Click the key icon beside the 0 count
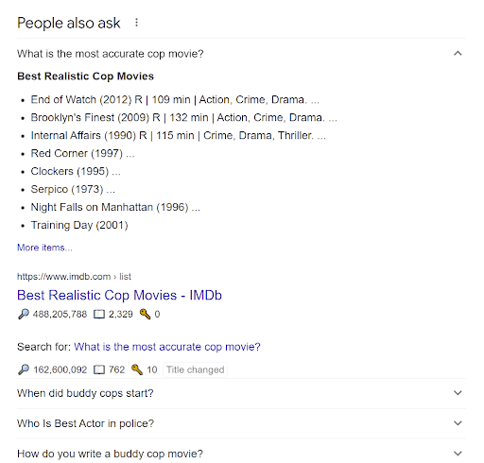Viewport: 484px width, 463px height. pos(145,314)
